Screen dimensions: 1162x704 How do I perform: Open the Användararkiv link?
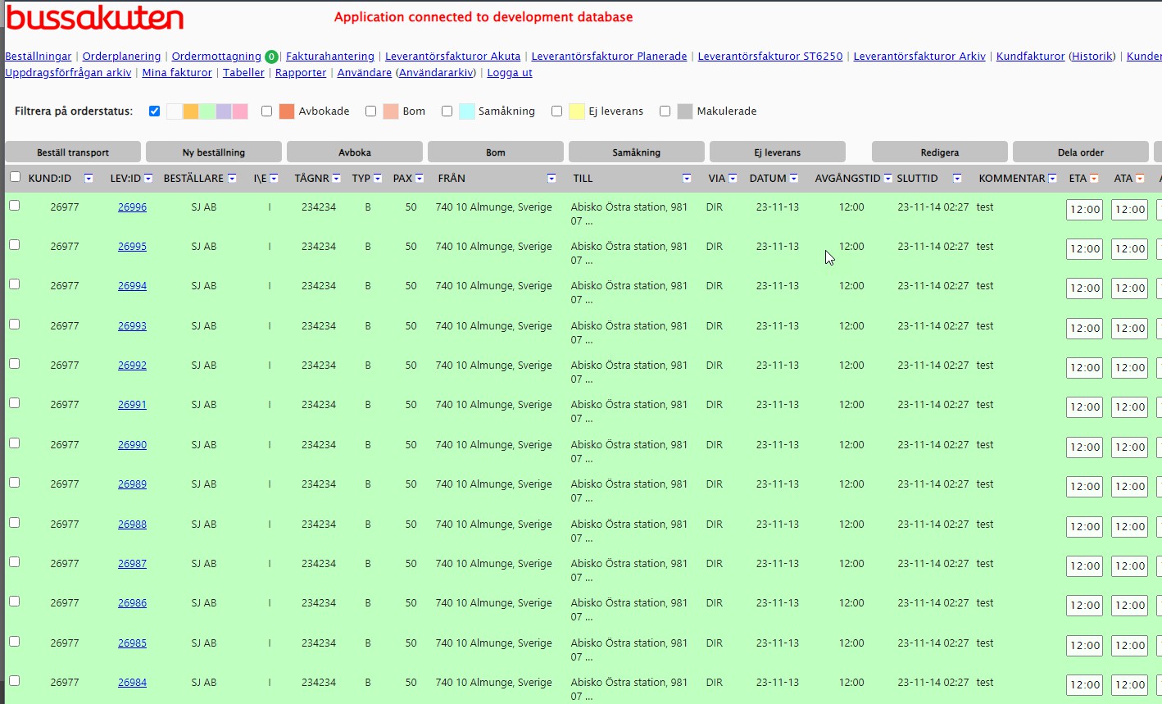tap(436, 73)
